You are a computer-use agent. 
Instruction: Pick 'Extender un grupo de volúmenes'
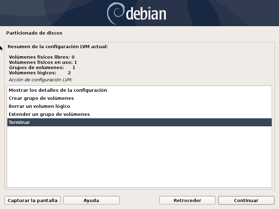pyautogui.click(x=49, y=114)
